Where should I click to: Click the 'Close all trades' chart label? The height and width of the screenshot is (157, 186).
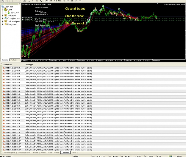click(75, 9)
